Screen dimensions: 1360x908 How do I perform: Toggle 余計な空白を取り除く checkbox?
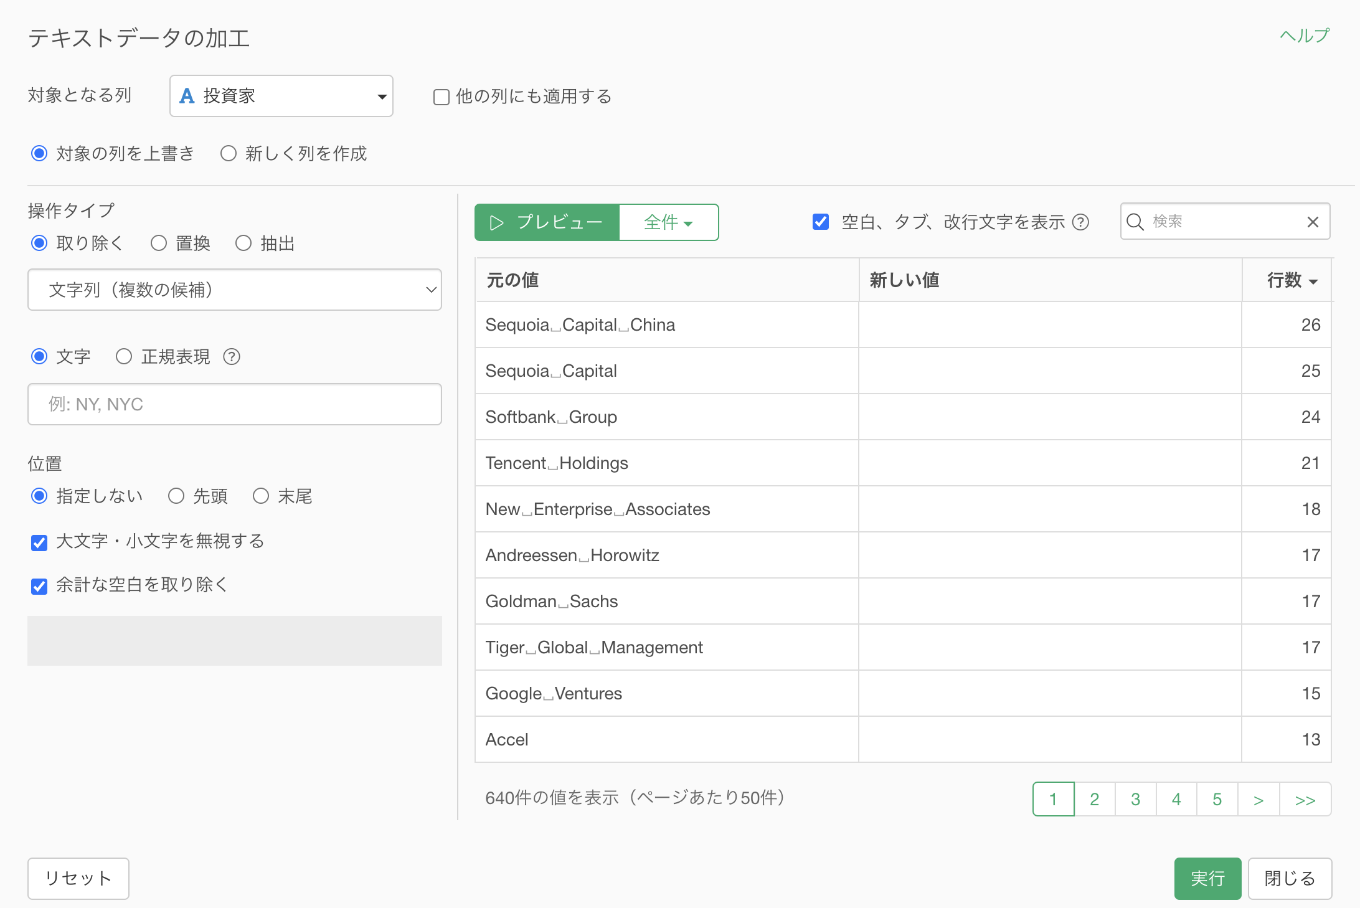click(39, 587)
